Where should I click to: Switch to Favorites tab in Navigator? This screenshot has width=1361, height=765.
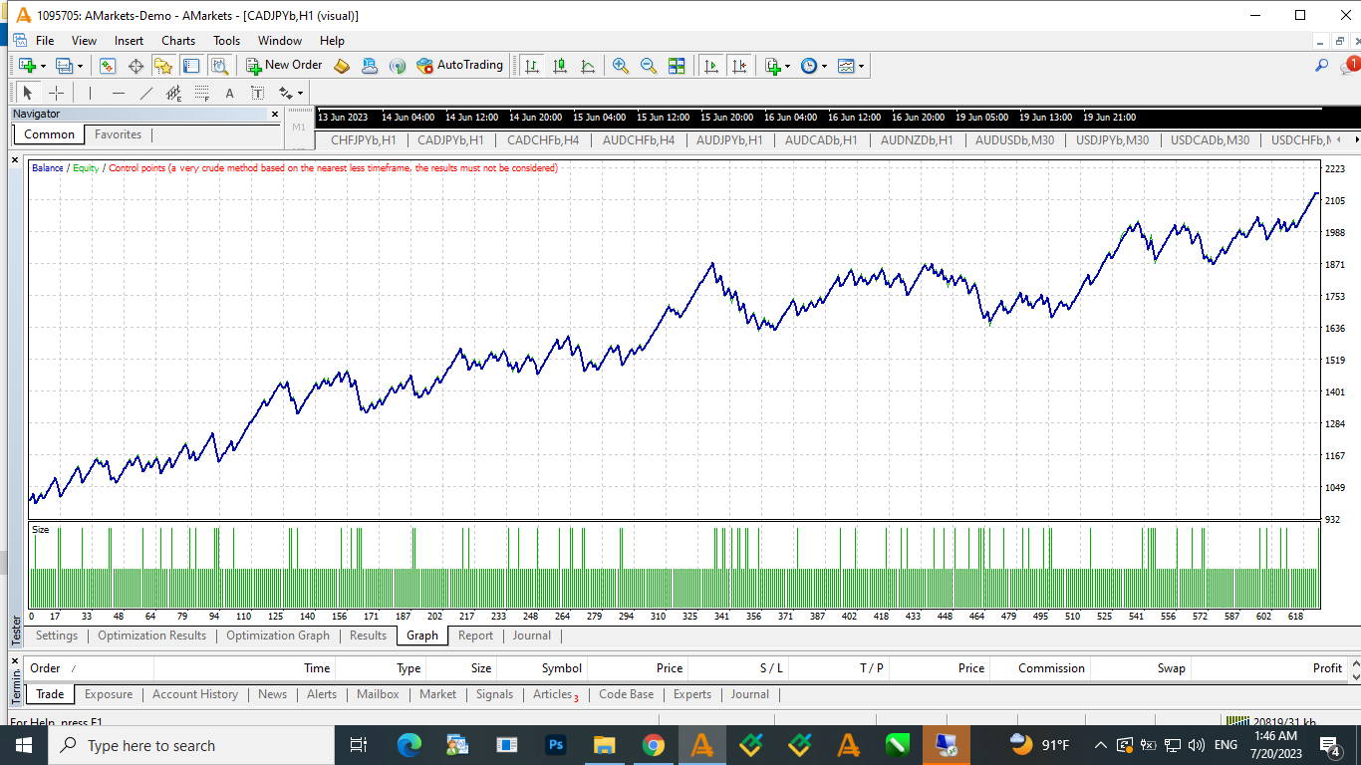tap(119, 134)
